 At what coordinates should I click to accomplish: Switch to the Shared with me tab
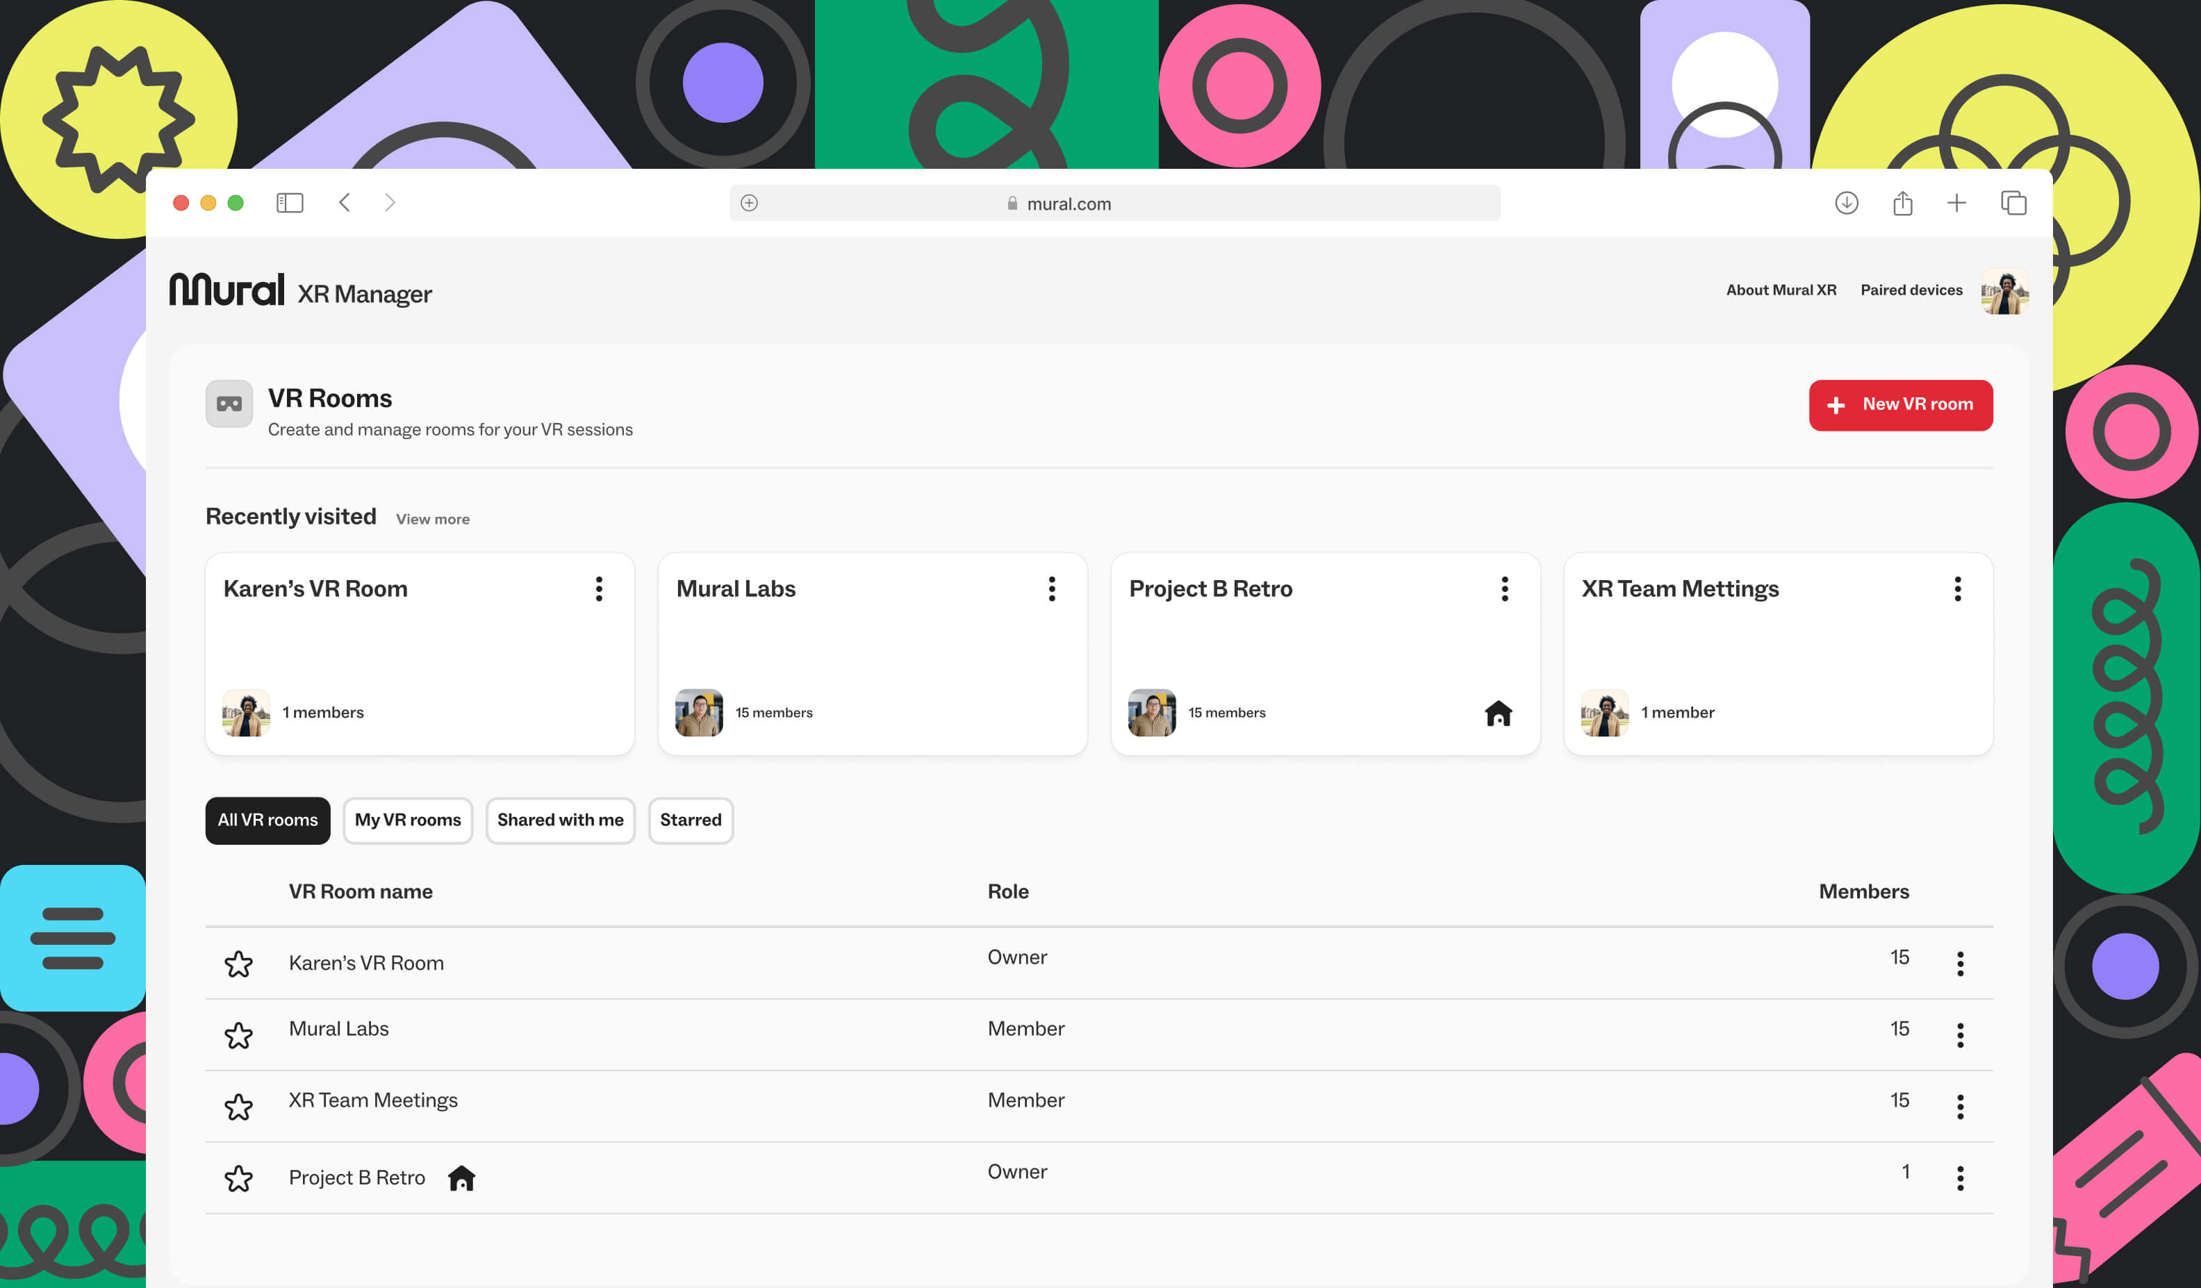click(x=561, y=821)
